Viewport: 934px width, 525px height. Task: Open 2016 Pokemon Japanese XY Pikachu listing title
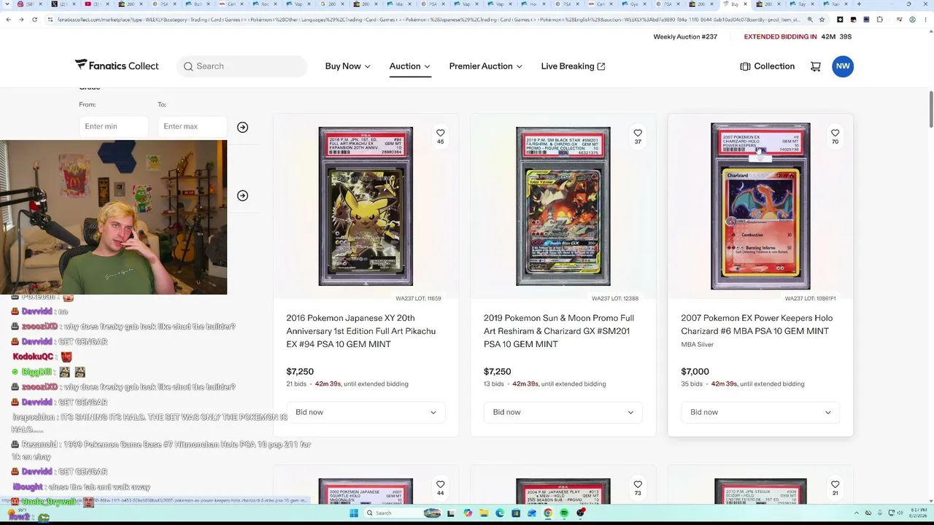361,331
